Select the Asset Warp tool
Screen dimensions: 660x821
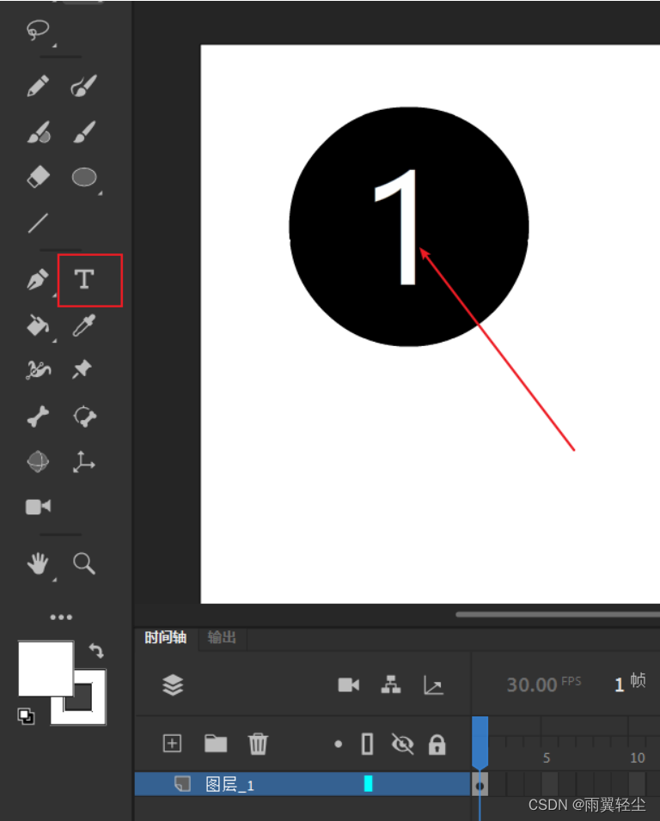pos(38,370)
